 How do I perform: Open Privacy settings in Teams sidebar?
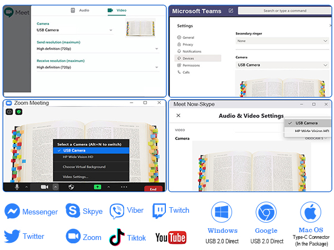(x=188, y=44)
